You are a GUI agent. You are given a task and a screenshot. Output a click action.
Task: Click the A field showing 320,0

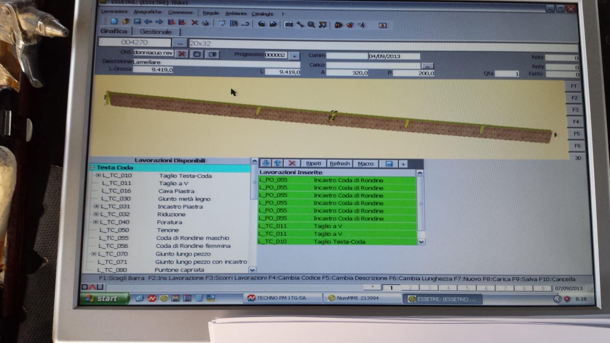347,72
